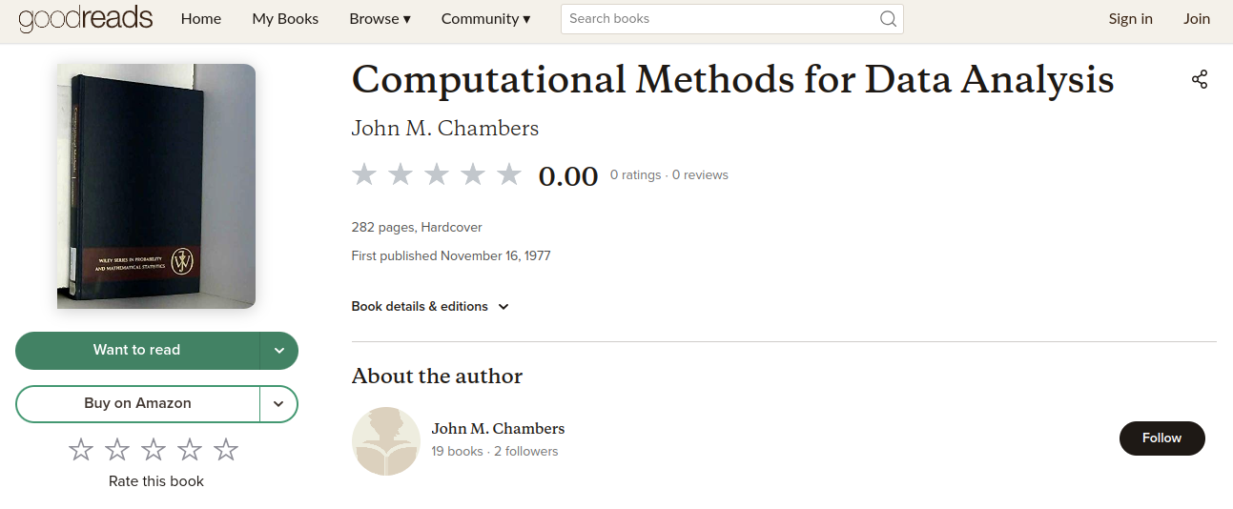Click the search magnifier icon
This screenshot has height=509, width=1233.
pos(888,19)
